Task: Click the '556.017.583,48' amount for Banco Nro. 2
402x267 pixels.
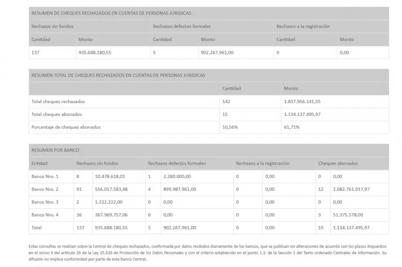Action: (111, 189)
